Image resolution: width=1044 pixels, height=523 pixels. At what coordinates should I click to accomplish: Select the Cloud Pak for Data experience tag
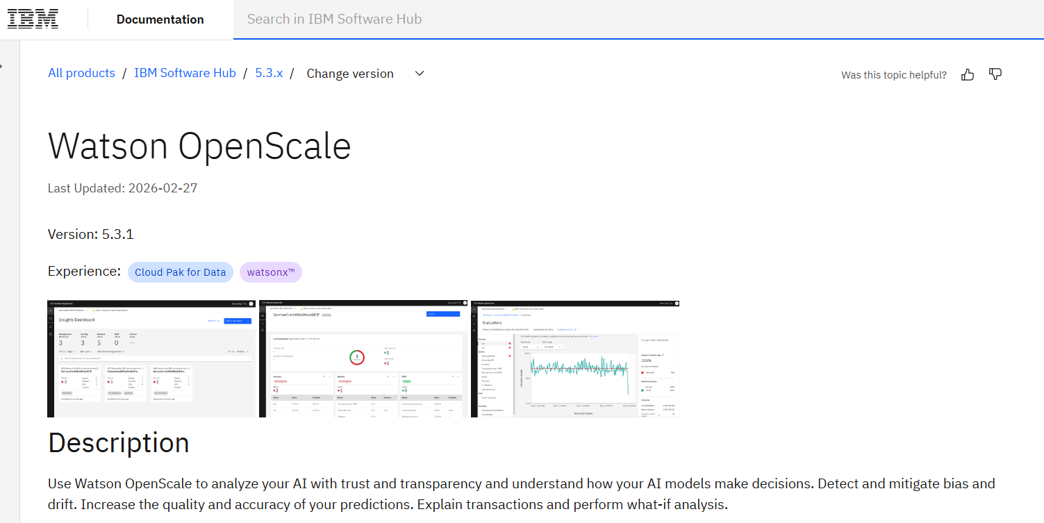coord(180,272)
